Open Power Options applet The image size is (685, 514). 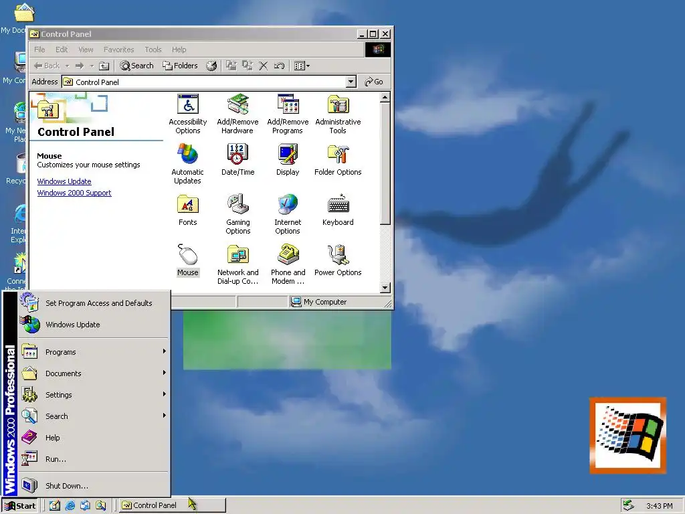pos(338,260)
